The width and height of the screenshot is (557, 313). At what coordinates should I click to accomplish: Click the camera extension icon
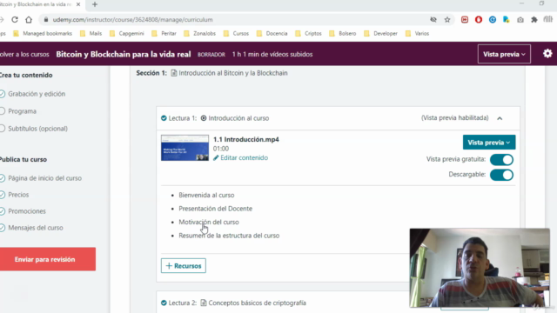(x=520, y=19)
